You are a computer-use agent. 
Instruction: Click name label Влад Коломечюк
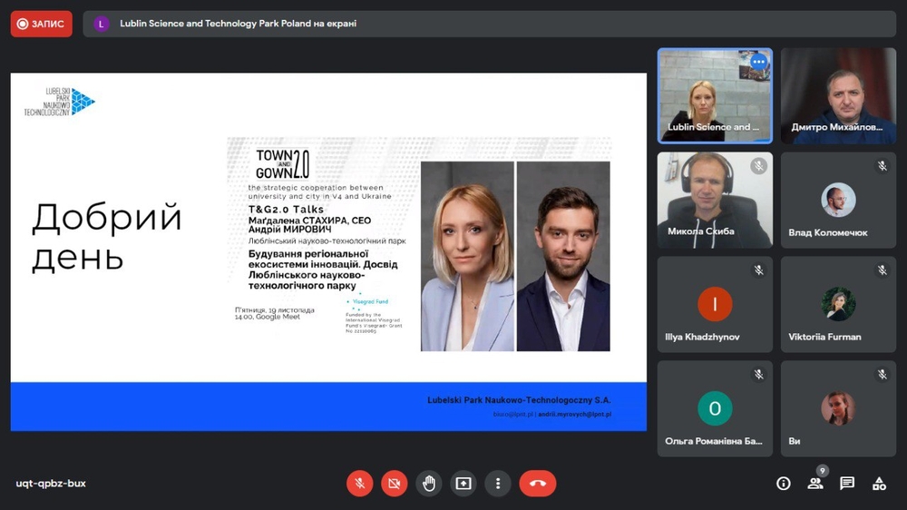point(828,232)
